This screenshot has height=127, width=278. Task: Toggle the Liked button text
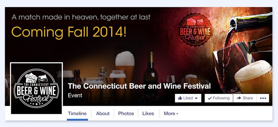point(188,98)
